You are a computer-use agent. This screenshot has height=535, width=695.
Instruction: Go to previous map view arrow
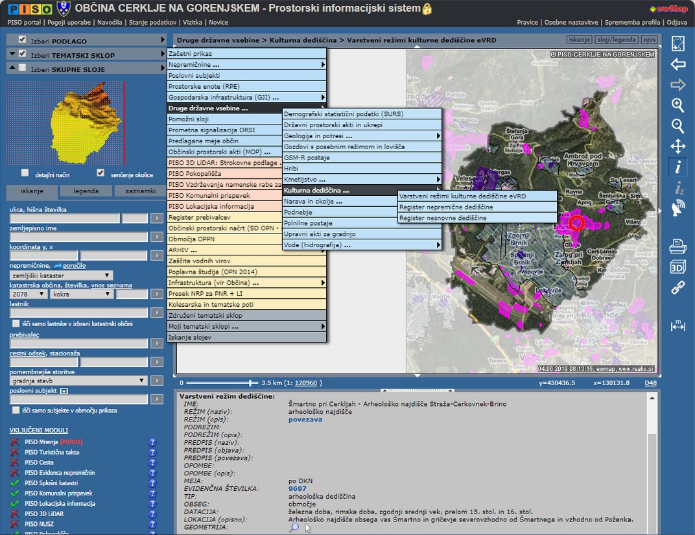pyautogui.click(x=677, y=64)
